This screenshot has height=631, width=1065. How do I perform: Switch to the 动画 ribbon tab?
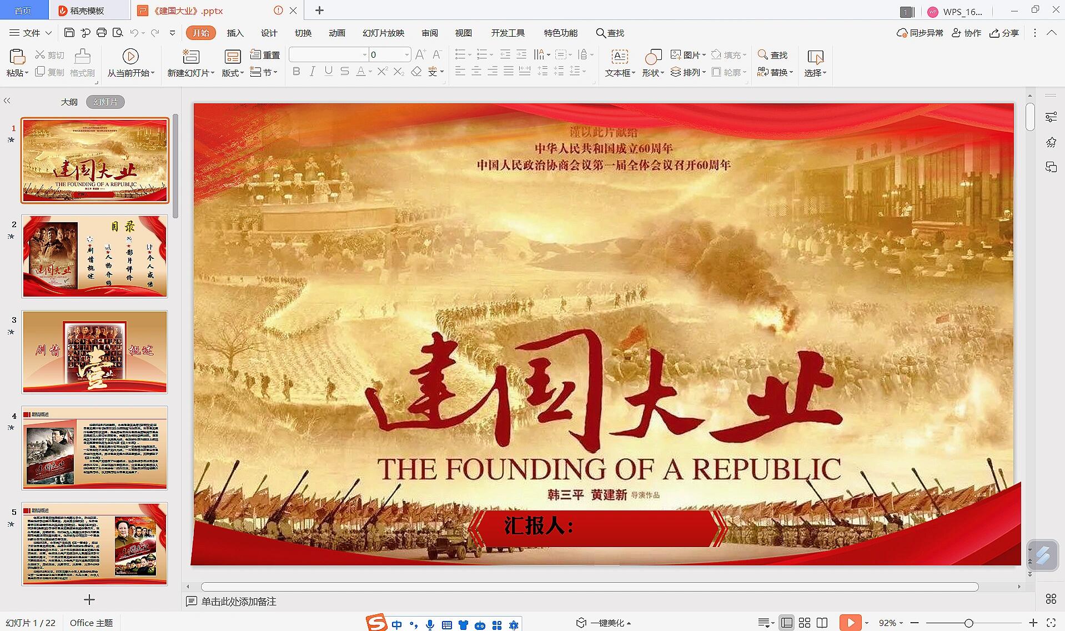tap(336, 33)
